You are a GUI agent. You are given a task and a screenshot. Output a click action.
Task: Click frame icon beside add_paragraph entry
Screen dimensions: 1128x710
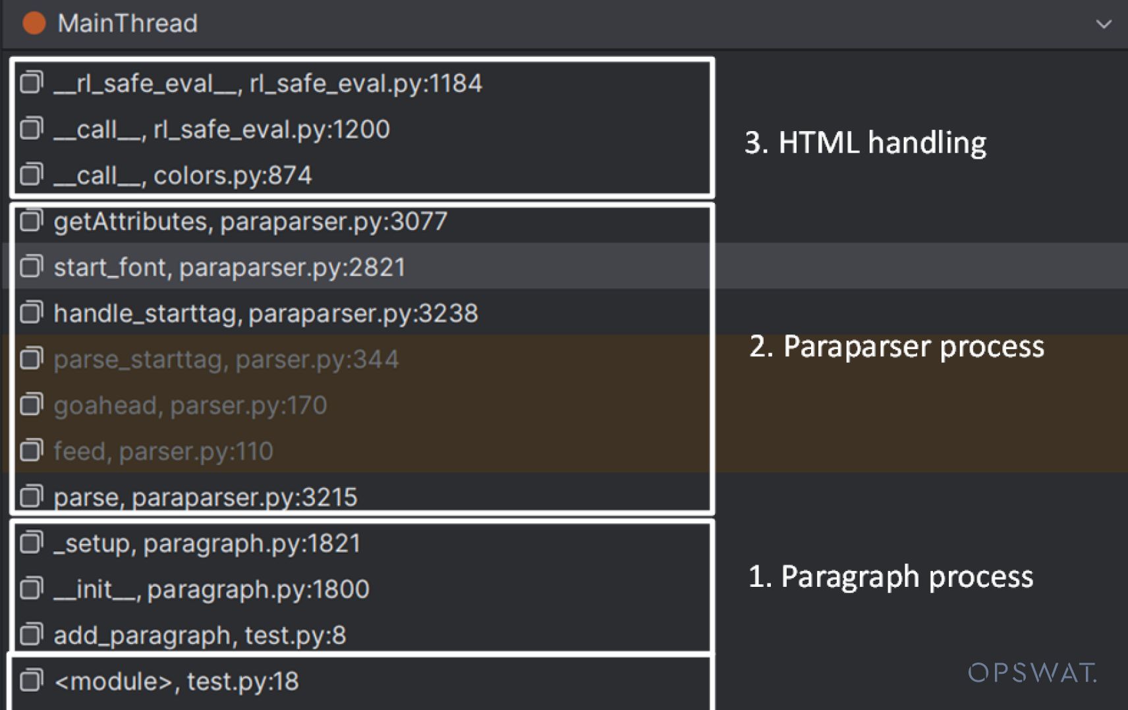pos(31,635)
